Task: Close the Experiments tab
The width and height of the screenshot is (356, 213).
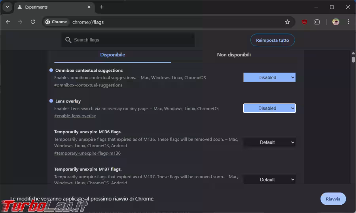Action: (x=89, y=7)
